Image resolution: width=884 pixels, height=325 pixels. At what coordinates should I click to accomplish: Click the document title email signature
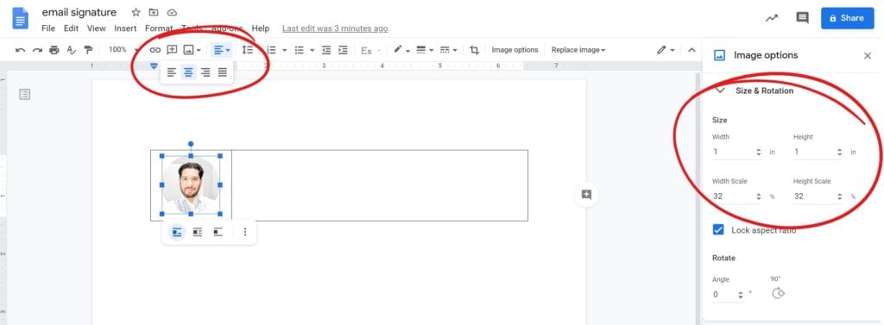click(x=79, y=12)
